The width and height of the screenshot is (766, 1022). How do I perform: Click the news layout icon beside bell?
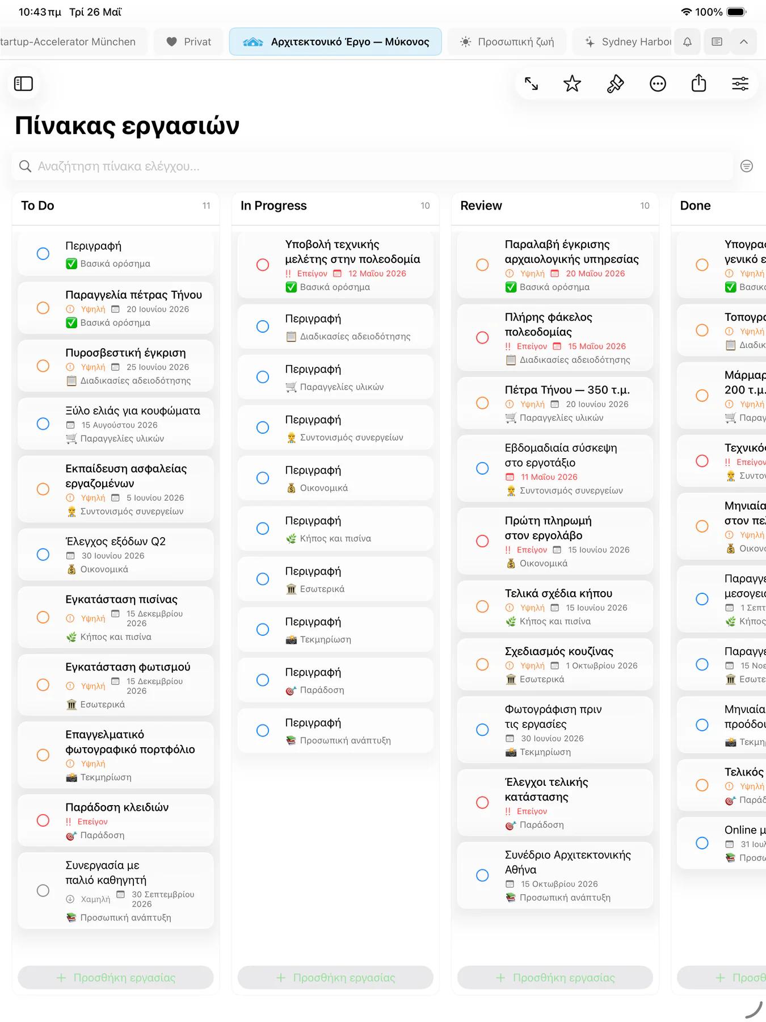pos(717,42)
